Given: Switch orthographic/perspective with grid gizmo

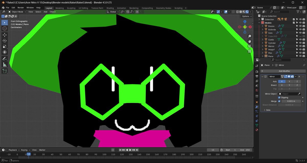Looking at the screenshot, I should click(250, 51).
